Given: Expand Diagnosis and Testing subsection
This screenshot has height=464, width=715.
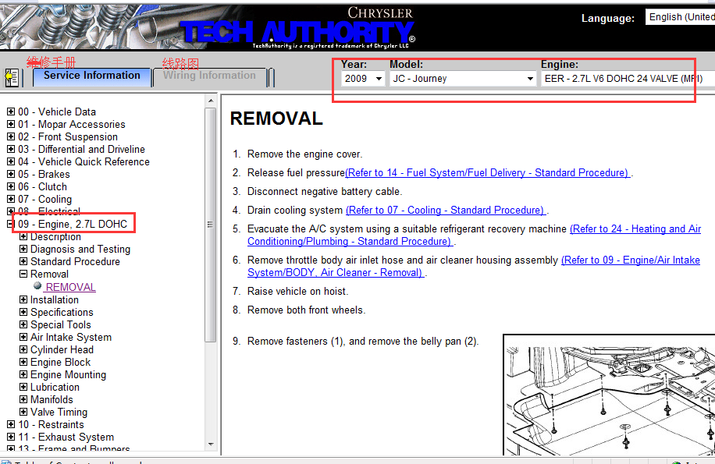Looking at the screenshot, I should tap(23, 249).
